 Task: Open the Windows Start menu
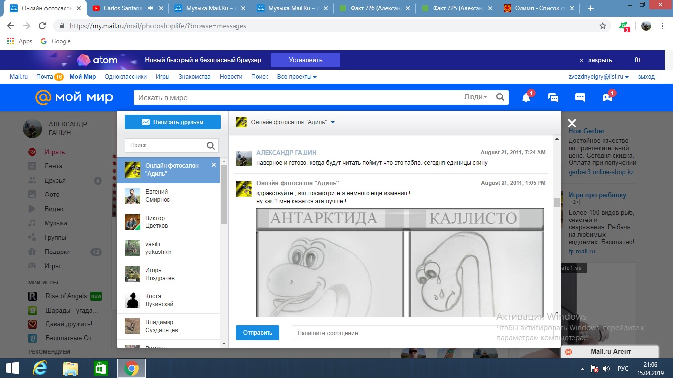click(x=12, y=368)
